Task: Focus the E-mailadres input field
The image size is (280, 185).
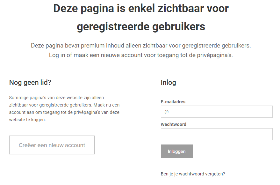Action: point(220,112)
